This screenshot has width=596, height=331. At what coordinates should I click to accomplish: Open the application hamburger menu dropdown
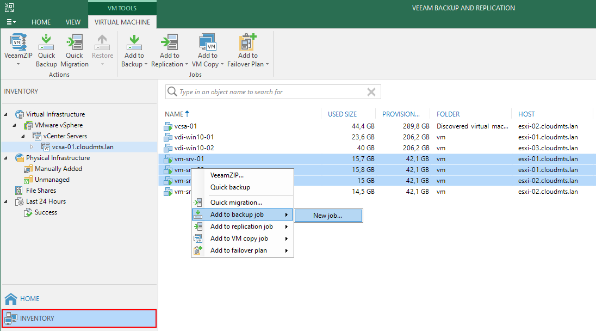point(11,22)
